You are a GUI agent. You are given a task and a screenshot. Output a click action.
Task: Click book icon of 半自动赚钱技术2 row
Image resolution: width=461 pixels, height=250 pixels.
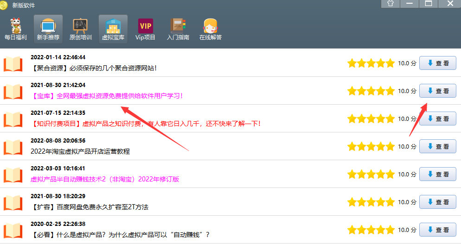13,175
